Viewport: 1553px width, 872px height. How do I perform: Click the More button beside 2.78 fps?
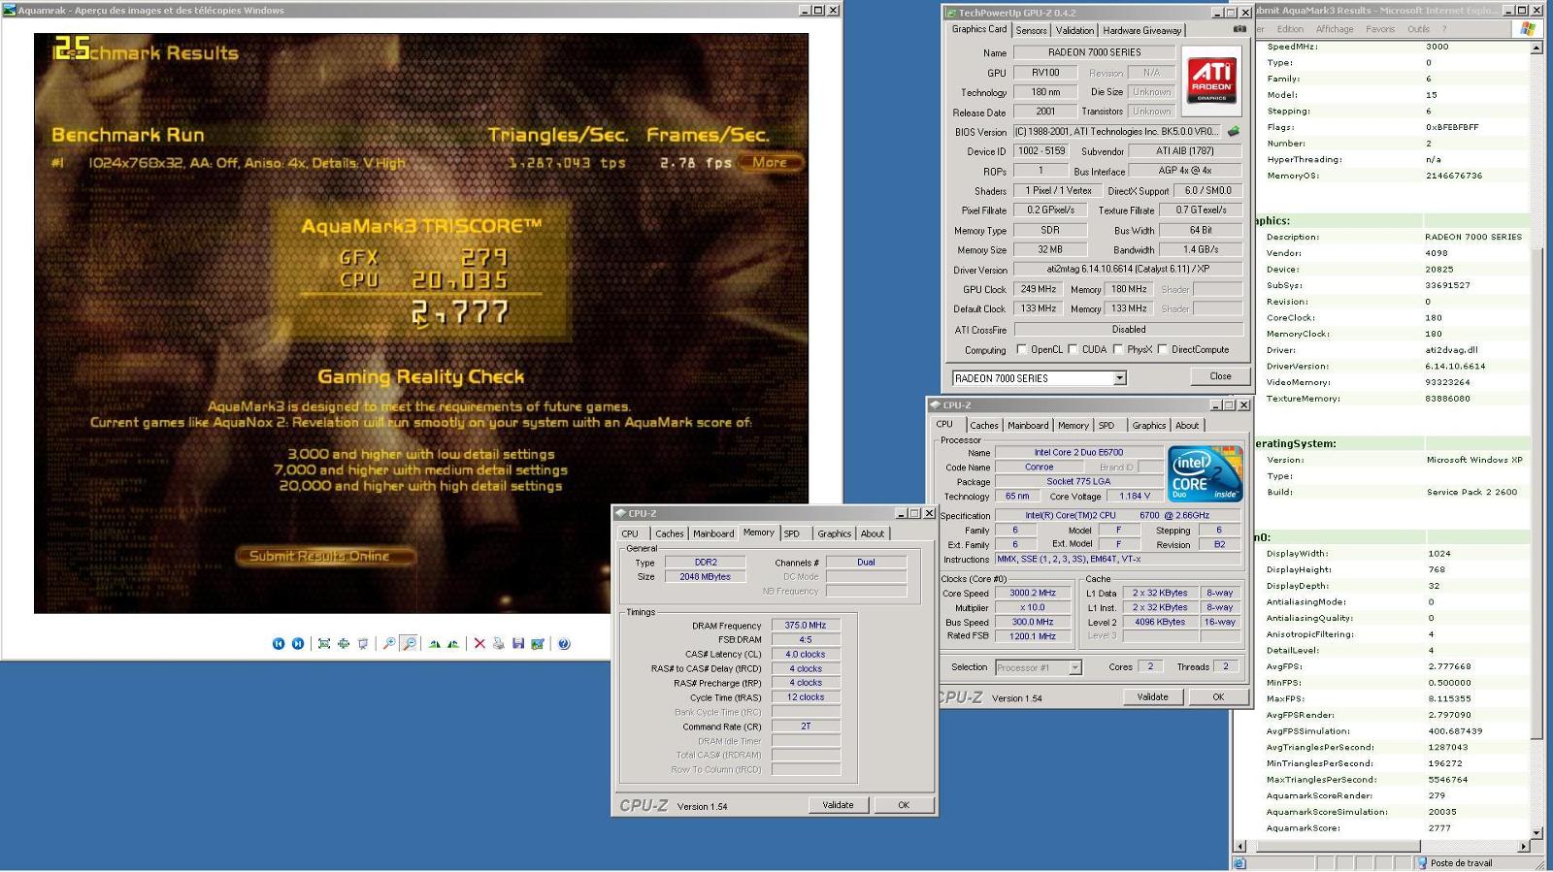point(770,162)
